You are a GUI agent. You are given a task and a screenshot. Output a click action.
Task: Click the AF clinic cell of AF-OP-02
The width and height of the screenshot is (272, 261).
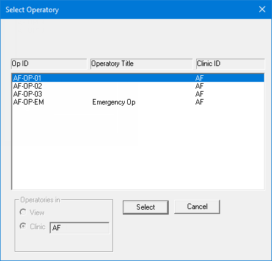[x=199, y=86]
